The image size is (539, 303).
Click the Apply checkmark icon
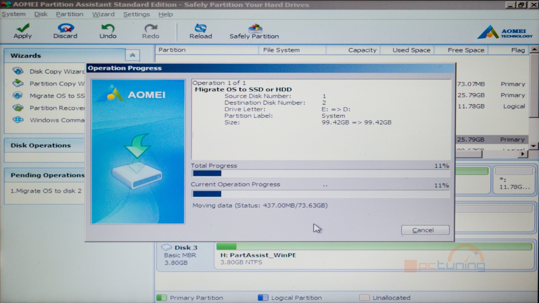click(23, 27)
